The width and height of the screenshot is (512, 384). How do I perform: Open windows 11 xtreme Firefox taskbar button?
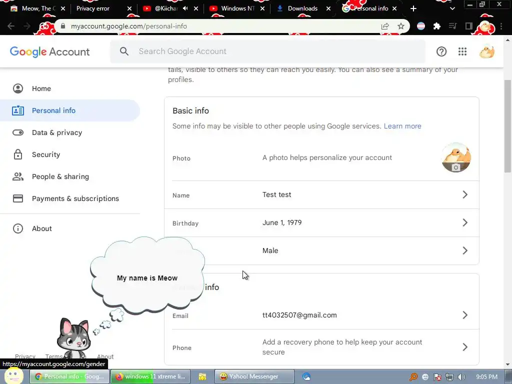(151, 376)
